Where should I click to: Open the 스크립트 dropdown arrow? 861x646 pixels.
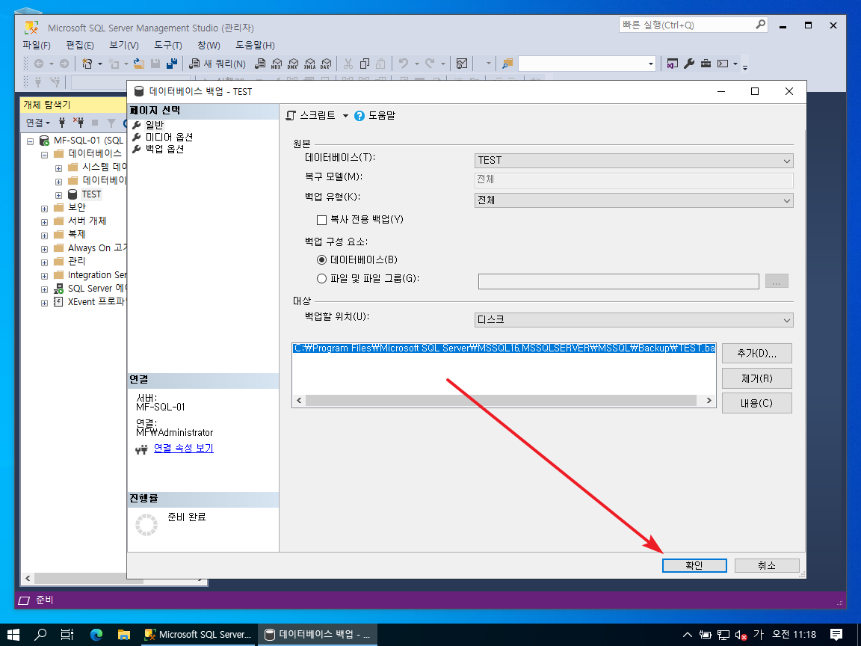(345, 116)
